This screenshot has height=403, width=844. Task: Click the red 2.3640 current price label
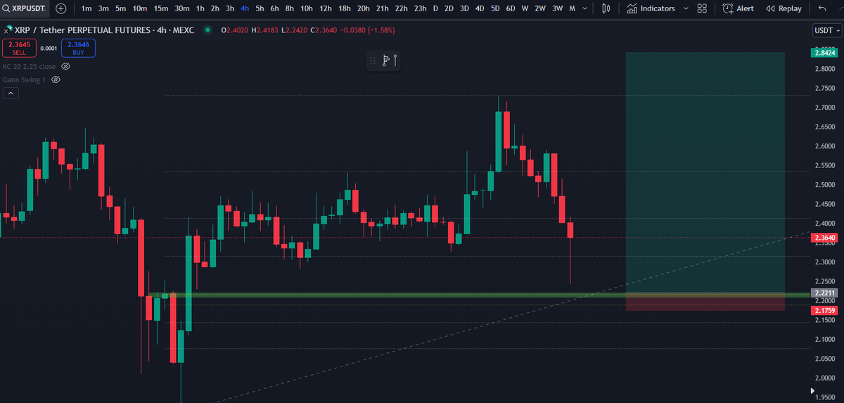pos(824,238)
